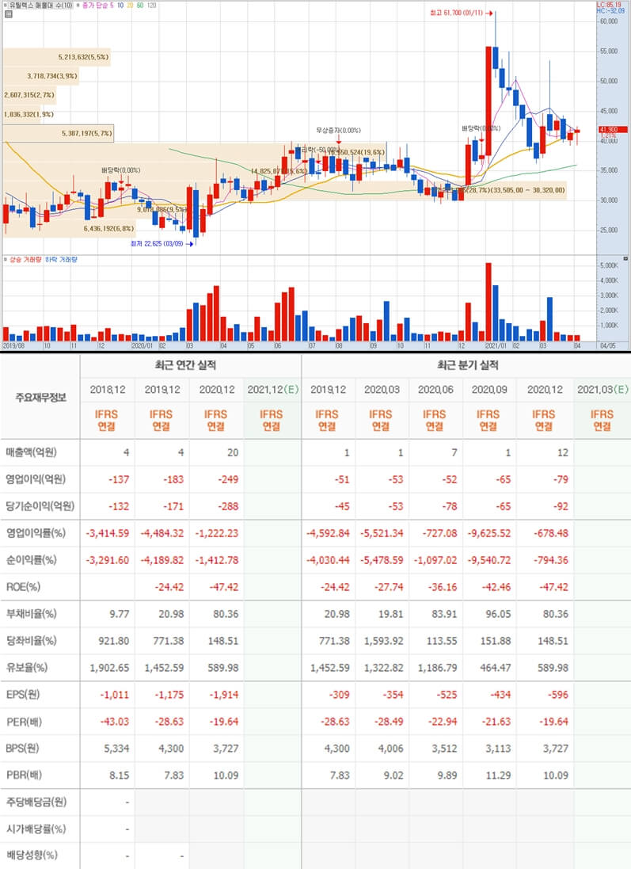Select the operating profit value -137
631x869 pixels.
119,479
